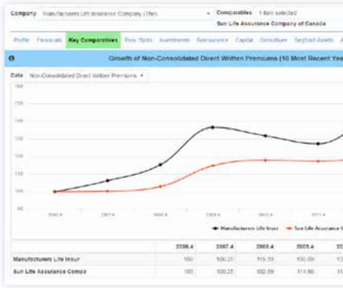Switch to the Financials tab

point(49,40)
